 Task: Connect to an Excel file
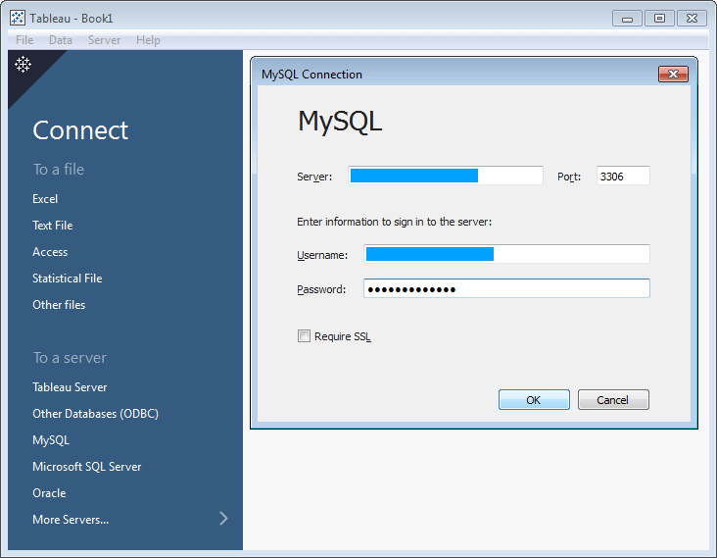pos(45,199)
